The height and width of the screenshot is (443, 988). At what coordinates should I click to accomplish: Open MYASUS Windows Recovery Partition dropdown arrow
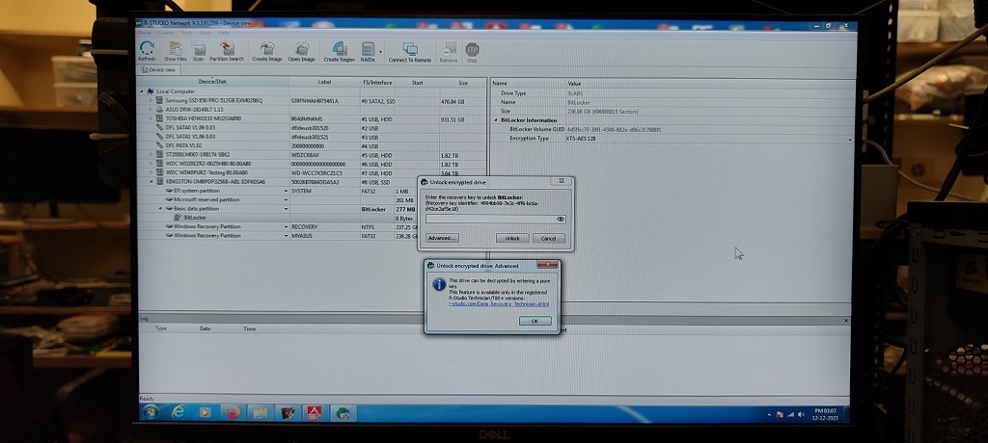click(286, 235)
